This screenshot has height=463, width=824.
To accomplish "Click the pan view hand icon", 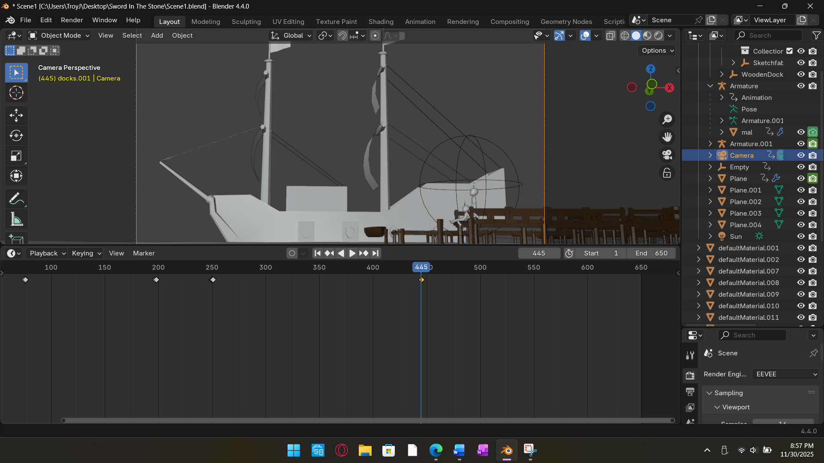I will click(x=667, y=137).
